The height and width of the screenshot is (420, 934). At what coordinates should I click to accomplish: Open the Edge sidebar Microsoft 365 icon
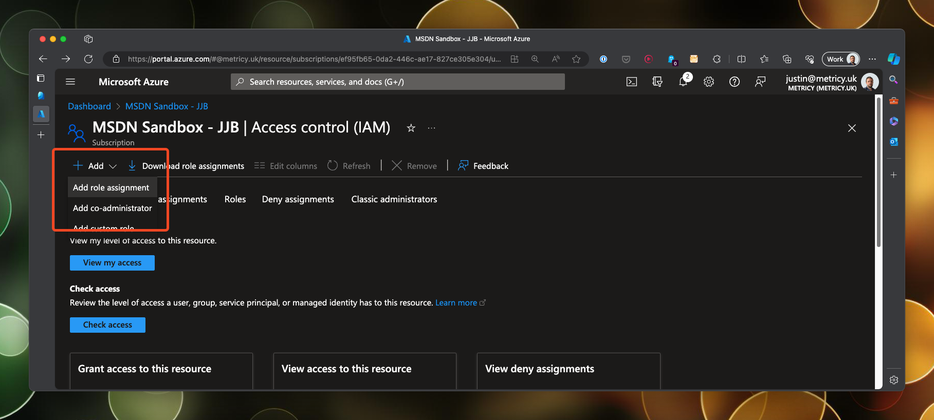(x=894, y=121)
